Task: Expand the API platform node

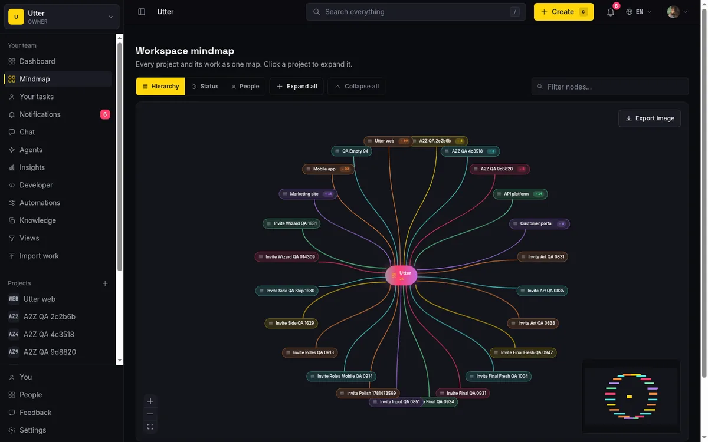Action: [x=520, y=194]
